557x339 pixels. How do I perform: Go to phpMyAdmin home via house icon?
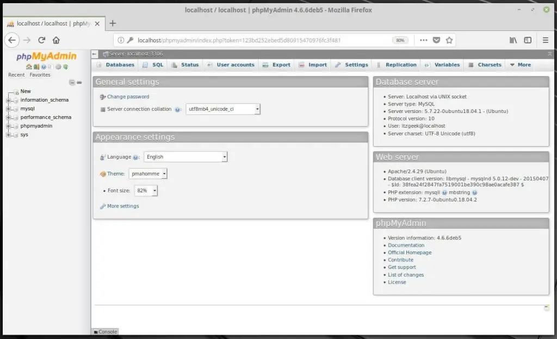pyautogui.click(x=29, y=67)
